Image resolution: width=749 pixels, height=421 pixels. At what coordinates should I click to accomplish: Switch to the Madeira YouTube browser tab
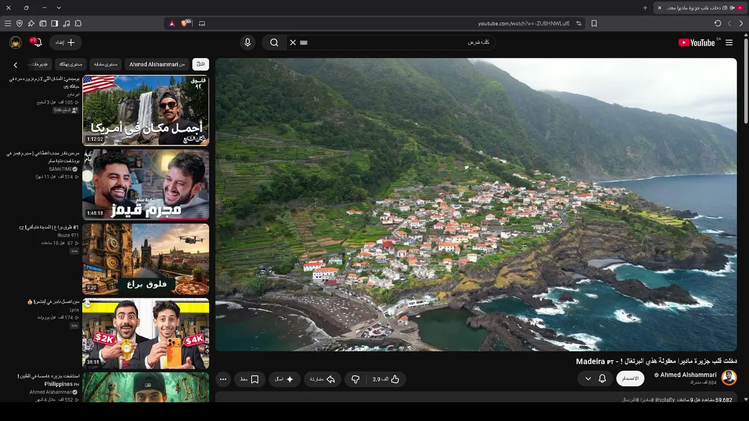pos(700,8)
